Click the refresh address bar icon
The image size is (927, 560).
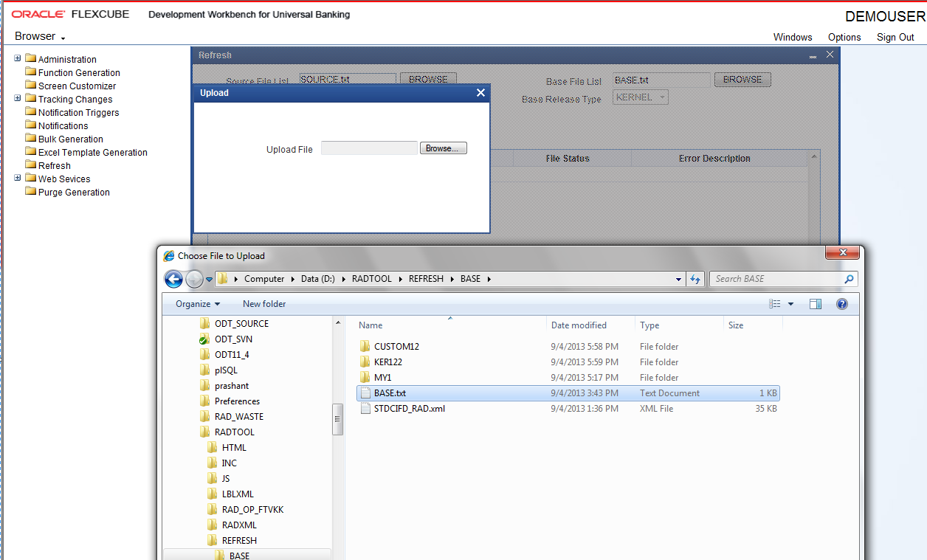(x=695, y=279)
